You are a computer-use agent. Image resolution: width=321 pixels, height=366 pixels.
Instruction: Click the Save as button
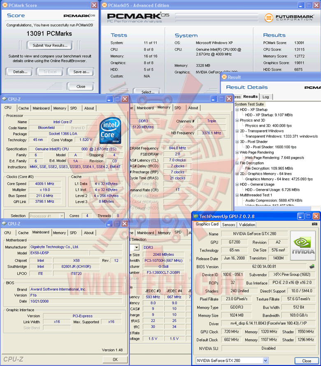pyautogui.click(x=81, y=72)
